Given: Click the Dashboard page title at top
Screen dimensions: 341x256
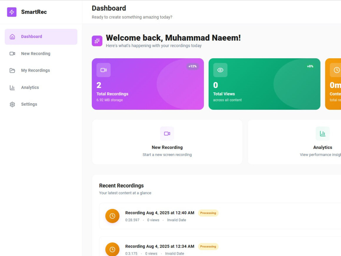Looking at the screenshot, I should [109, 8].
